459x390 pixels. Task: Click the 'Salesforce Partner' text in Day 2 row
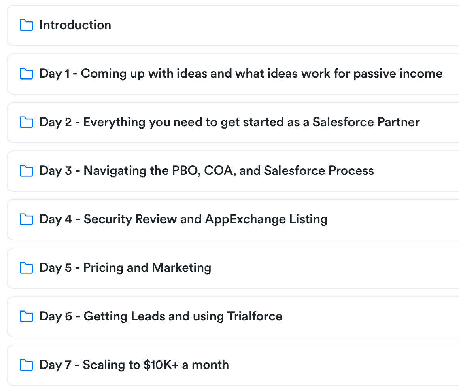366,122
